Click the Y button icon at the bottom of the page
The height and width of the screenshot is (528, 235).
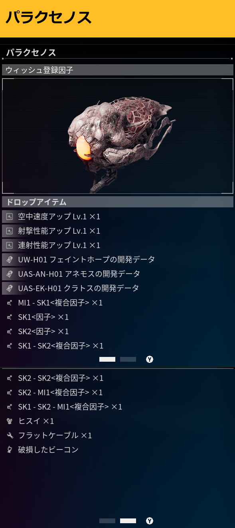pos(150,521)
